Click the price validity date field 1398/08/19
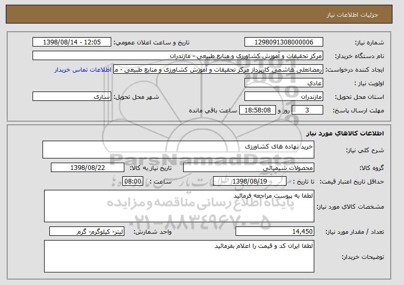Viewport: 404px width, 285px height. tap(250, 181)
